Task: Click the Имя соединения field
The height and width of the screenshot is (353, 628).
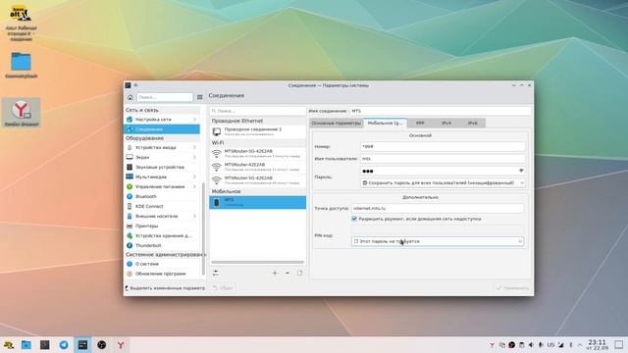Action: [441, 111]
